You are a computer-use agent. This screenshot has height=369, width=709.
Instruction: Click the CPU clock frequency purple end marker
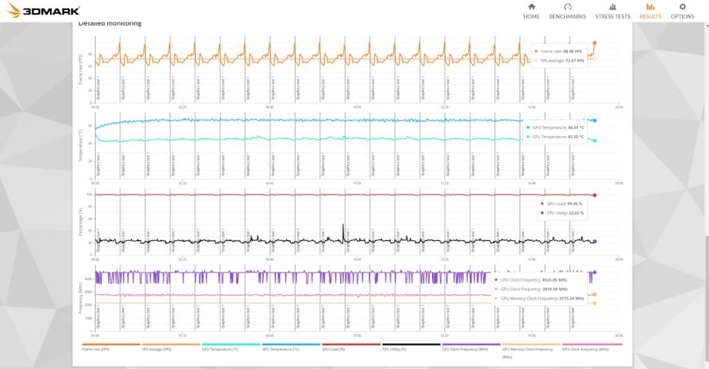click(x=595, y=273)
